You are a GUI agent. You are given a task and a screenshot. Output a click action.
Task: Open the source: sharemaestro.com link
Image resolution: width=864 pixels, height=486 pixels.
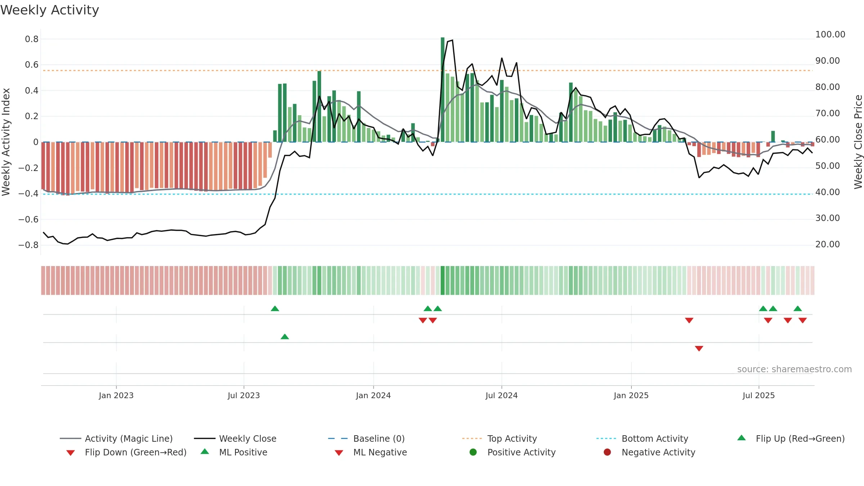(795, 369)
